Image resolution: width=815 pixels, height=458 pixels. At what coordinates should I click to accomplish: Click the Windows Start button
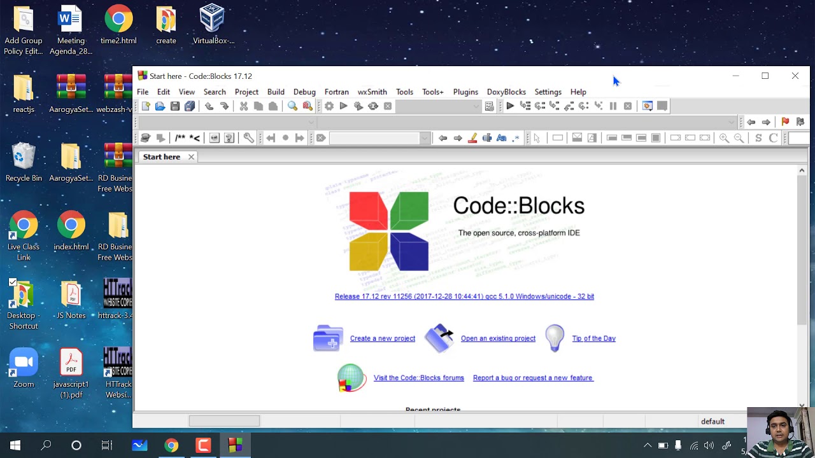(x=15, y=445)
